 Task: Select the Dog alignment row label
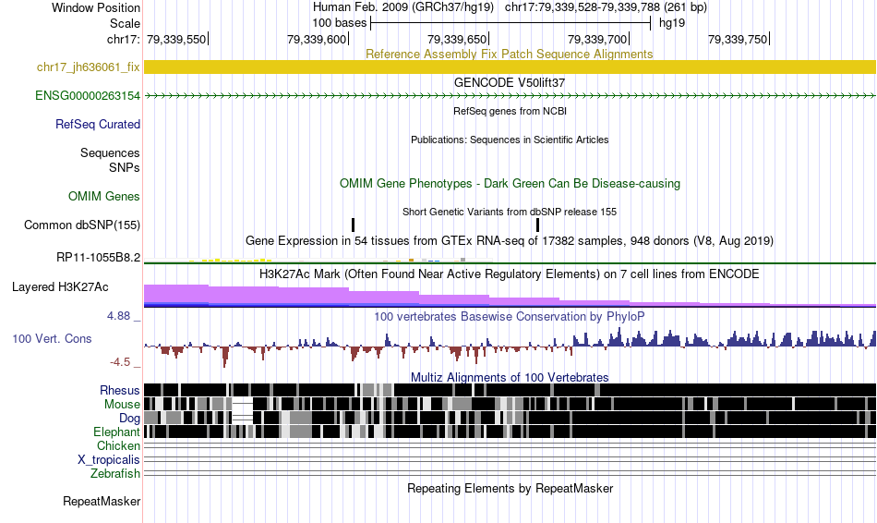click(x=129, y=419)
